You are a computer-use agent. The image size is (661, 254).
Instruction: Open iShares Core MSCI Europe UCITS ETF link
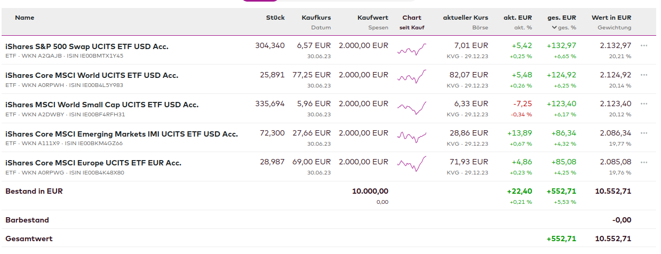pyautogui.click(x=93, y=163)
